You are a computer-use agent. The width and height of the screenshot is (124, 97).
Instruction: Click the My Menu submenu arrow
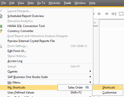90,82
